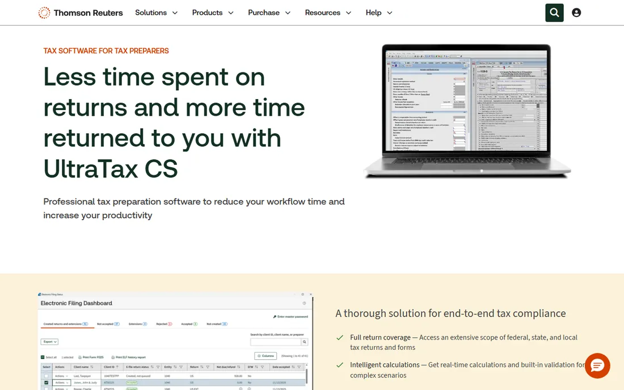Click the dashboard client search input field
Viewport: 624px width, 390px height.
coord(276,342)
